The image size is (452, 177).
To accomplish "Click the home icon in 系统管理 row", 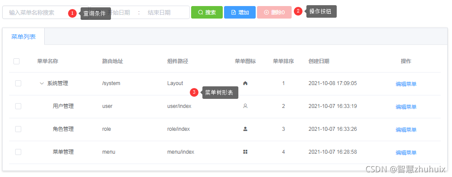I will pos(245,83).
